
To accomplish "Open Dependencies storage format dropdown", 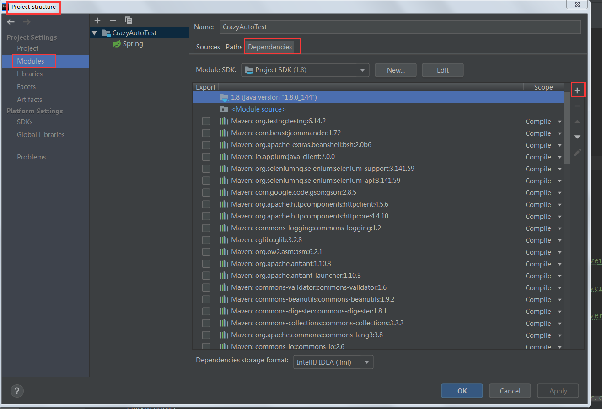I will [x=333, y=362].
